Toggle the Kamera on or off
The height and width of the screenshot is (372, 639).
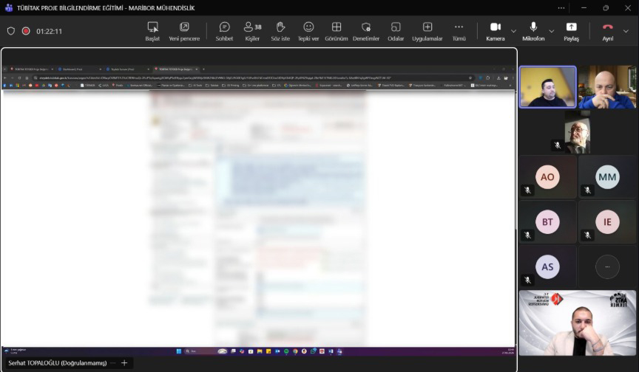click(x=495, y=31)
